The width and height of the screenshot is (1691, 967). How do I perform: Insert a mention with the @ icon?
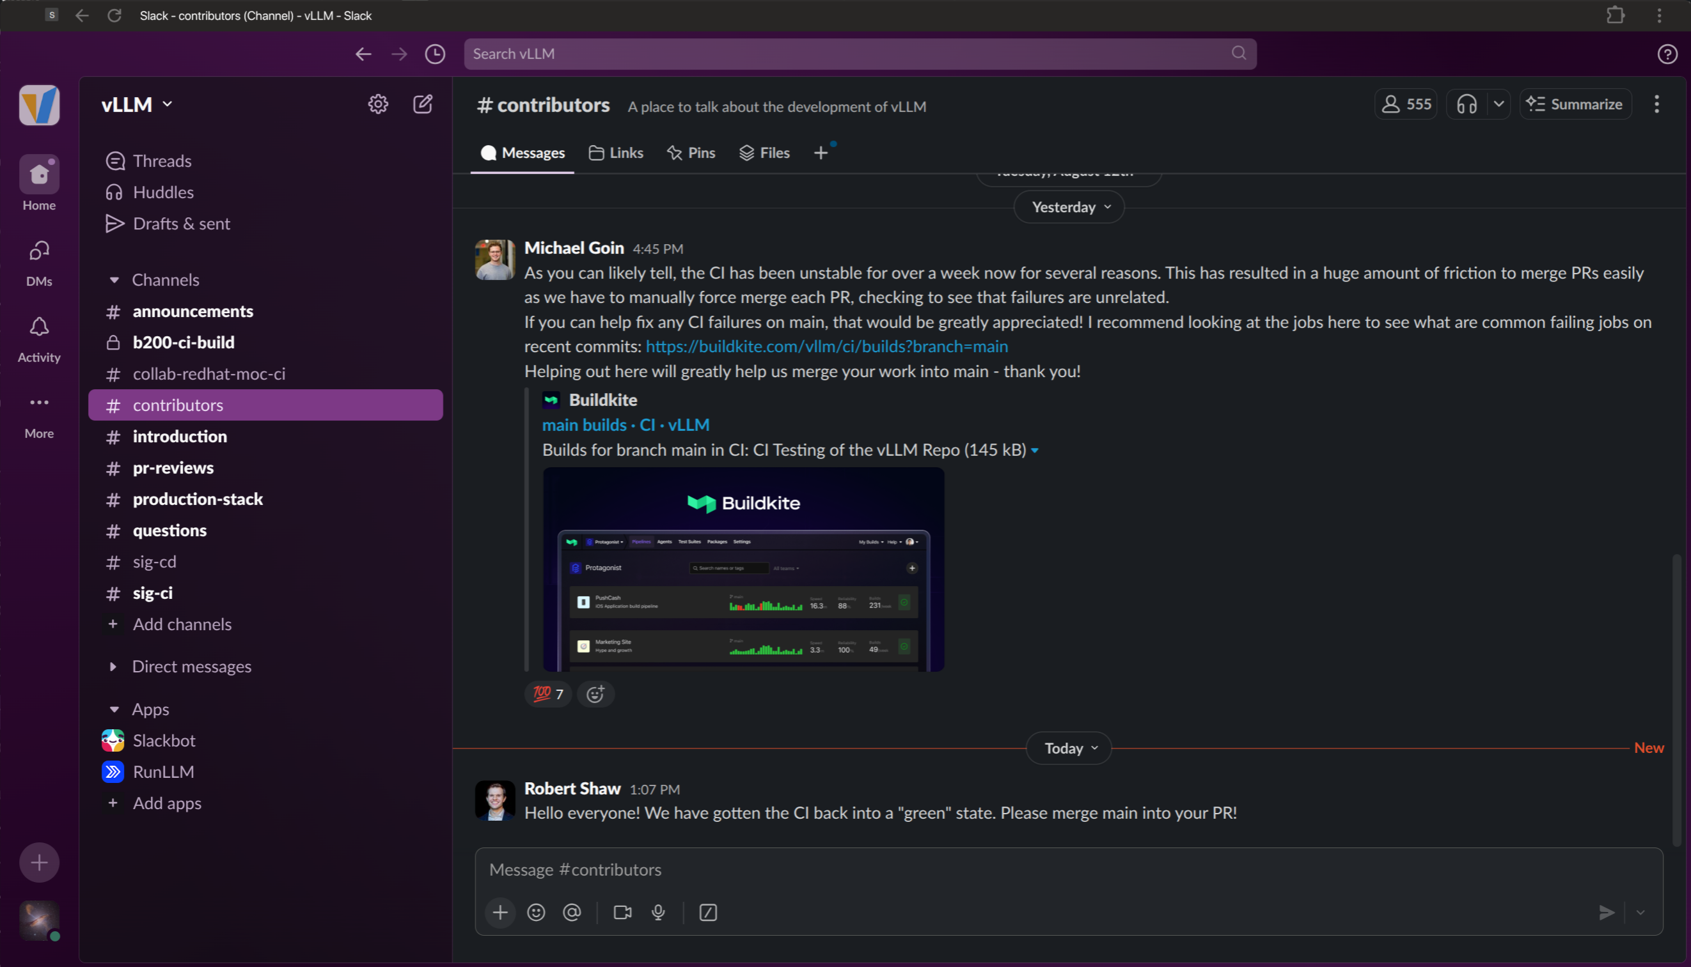572,913
